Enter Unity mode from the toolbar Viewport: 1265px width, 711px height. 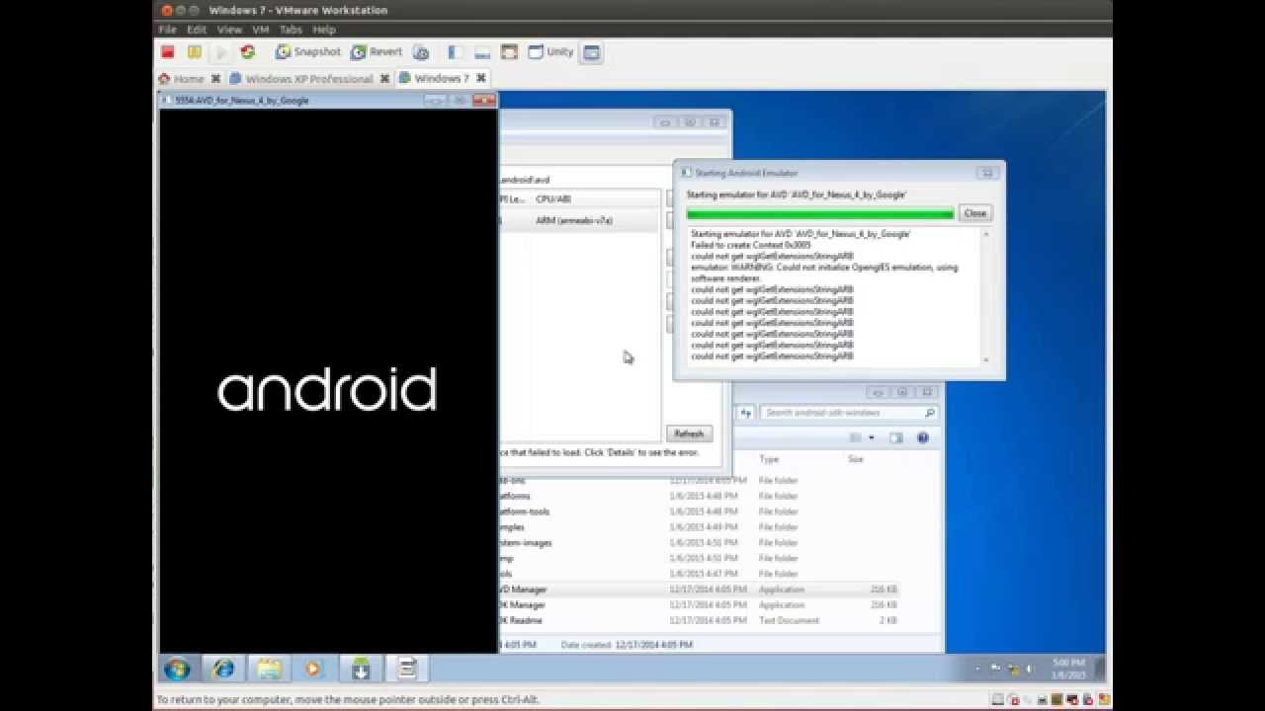click(x=550, y=52)
